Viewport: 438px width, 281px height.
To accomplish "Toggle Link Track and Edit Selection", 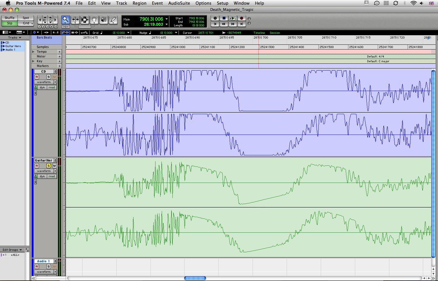I will [75, 33].
